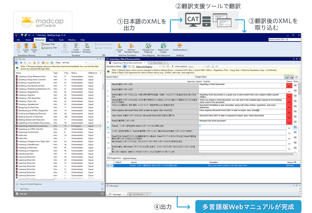Toggle the paragraph markers (¶) button
Viewport: 312px width, 213px height.
[172, 66]
